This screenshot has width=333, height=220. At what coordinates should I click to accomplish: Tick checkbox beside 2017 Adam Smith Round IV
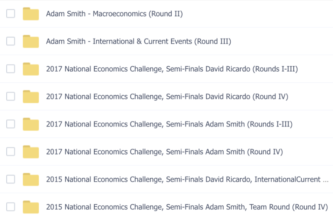click(x=11, y=152)
